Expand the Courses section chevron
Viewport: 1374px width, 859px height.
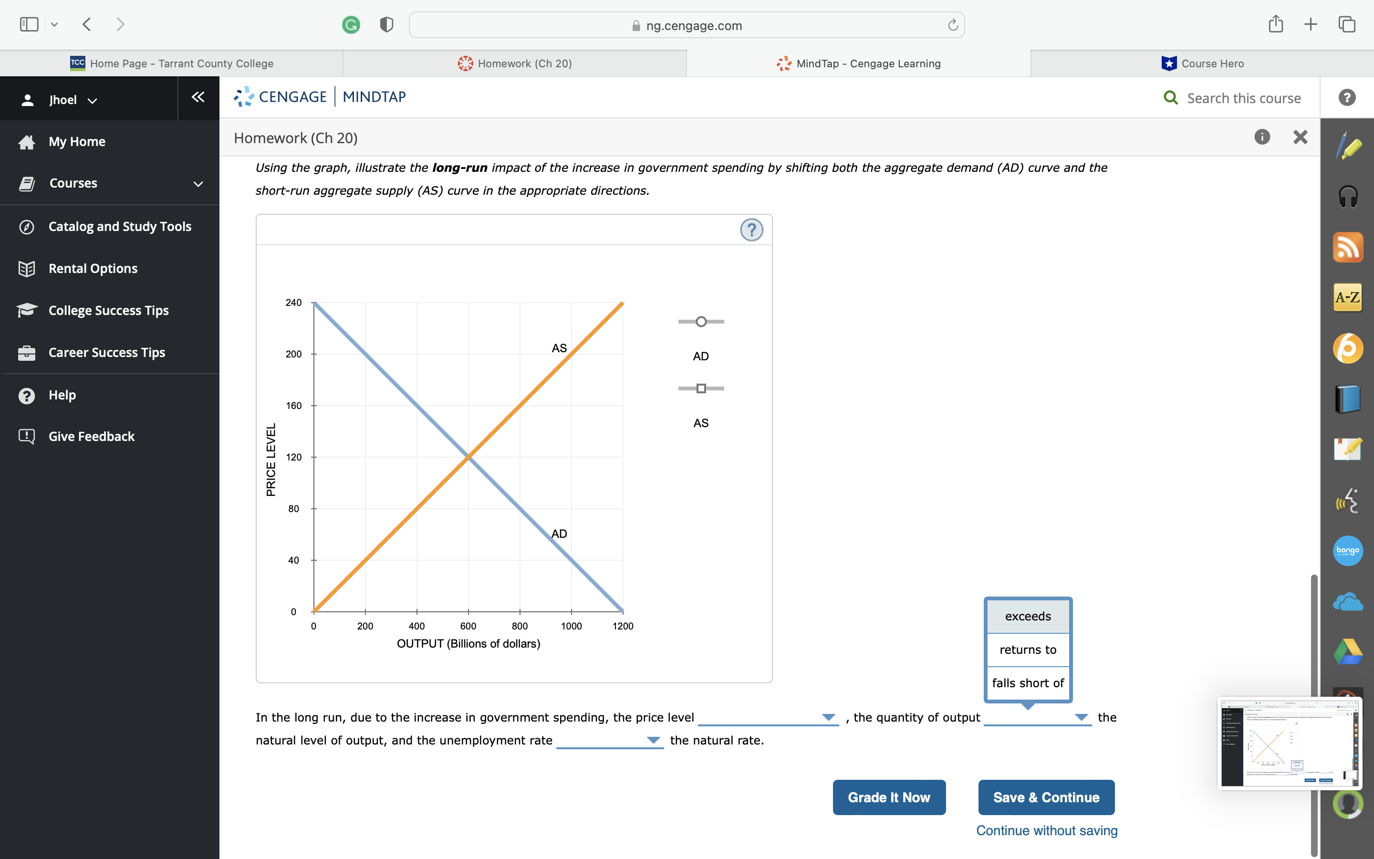[x=197, y=183]
